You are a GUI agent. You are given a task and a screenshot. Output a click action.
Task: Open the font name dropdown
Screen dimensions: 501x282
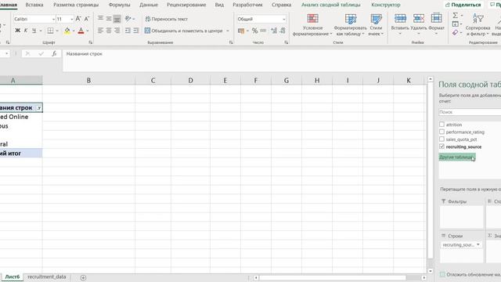click(x=53, y=19)
